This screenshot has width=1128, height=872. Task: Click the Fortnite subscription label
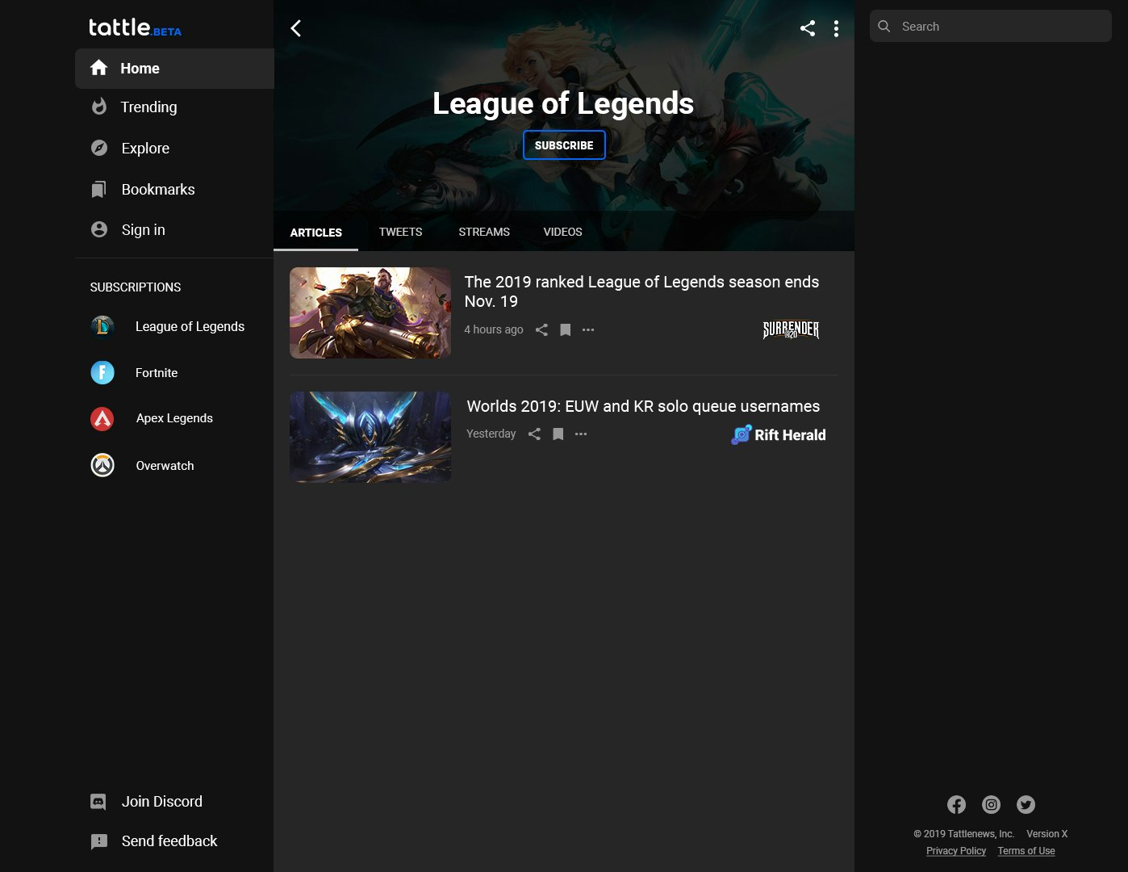click(x=157, y=373)
